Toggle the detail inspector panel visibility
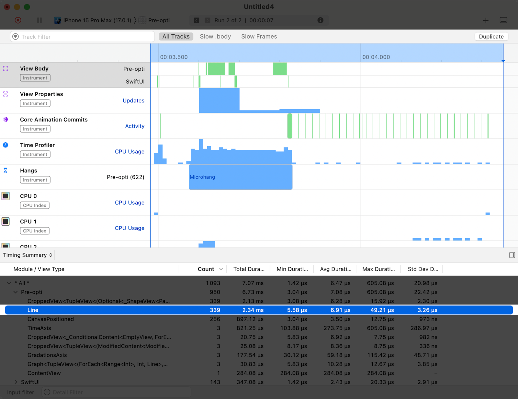518x399 pixels. tap(512, 255)
